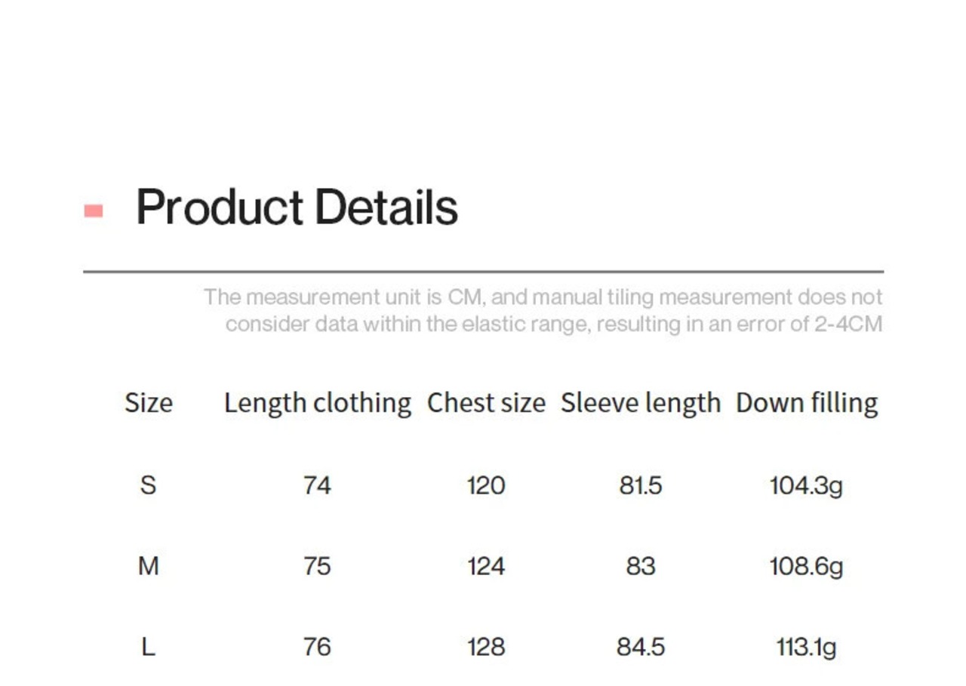The height and width of the screenshot is (686, 966).
Task: Click the 104.3g down filling value
Action: click(806, 485)
